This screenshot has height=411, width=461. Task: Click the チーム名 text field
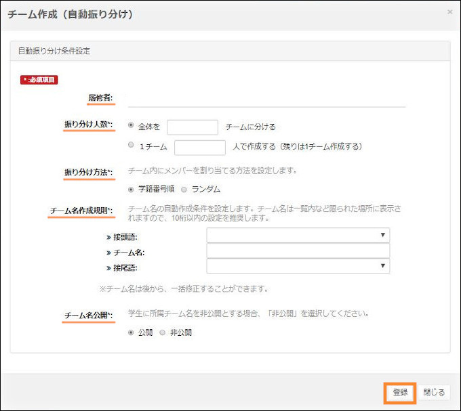pyautogui.click(x=298, y=251)
